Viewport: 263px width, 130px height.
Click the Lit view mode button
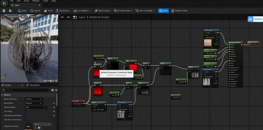[24, 17]
